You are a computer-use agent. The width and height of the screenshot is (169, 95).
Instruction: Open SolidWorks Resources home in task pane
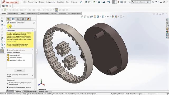[x=167, y=20]
